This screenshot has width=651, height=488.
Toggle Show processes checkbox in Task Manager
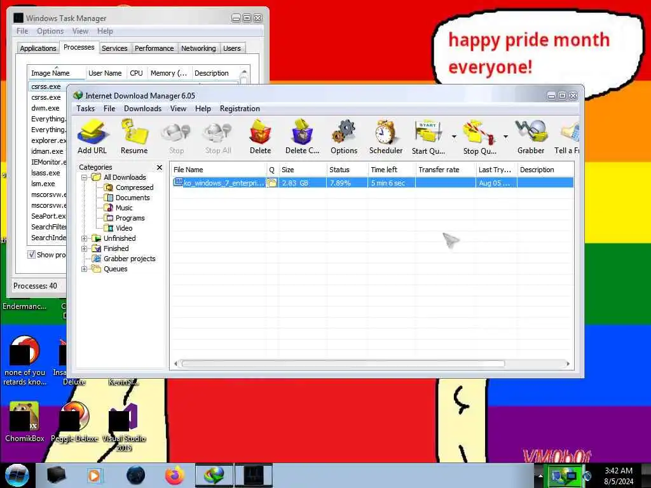(x=31, y=255)
